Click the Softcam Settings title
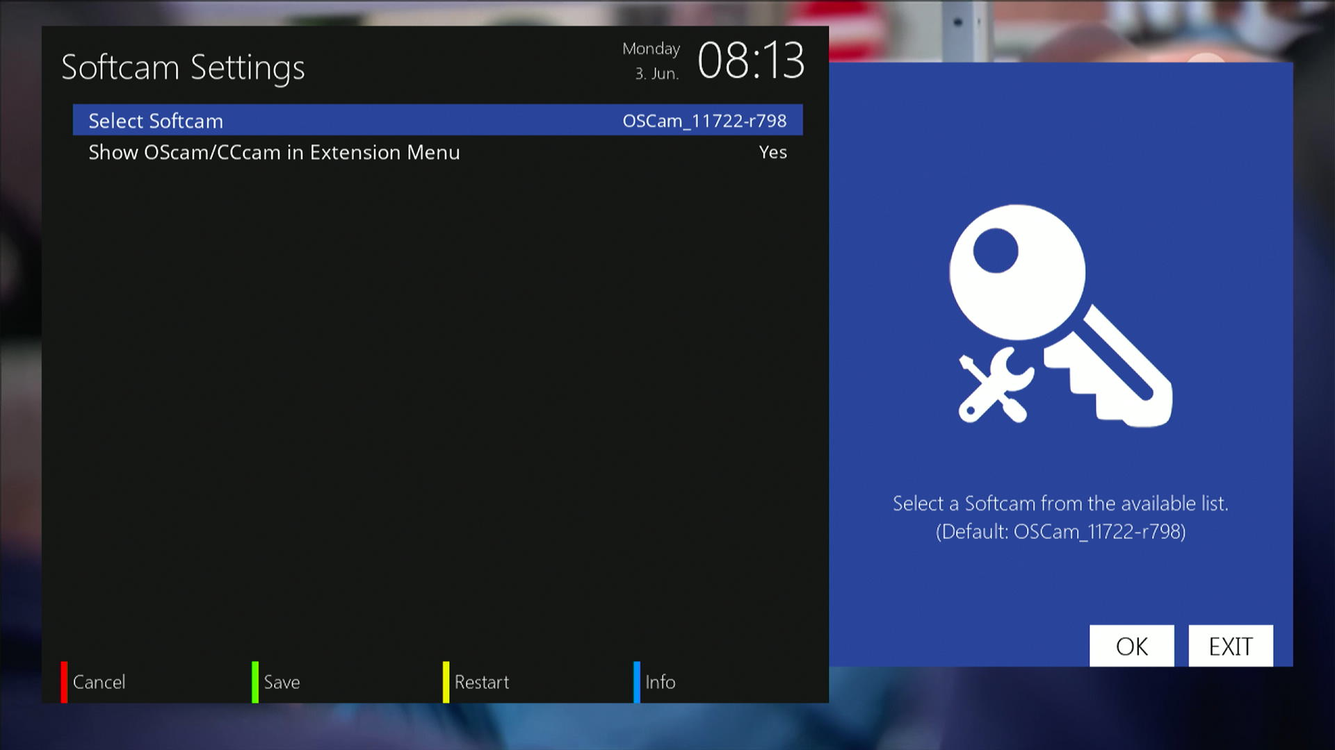Viewport: 1335px width, 750px height. click(183, 68)
